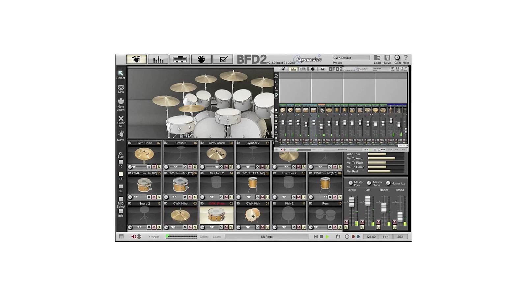Set kit size to 18

(x=121, y=174)
